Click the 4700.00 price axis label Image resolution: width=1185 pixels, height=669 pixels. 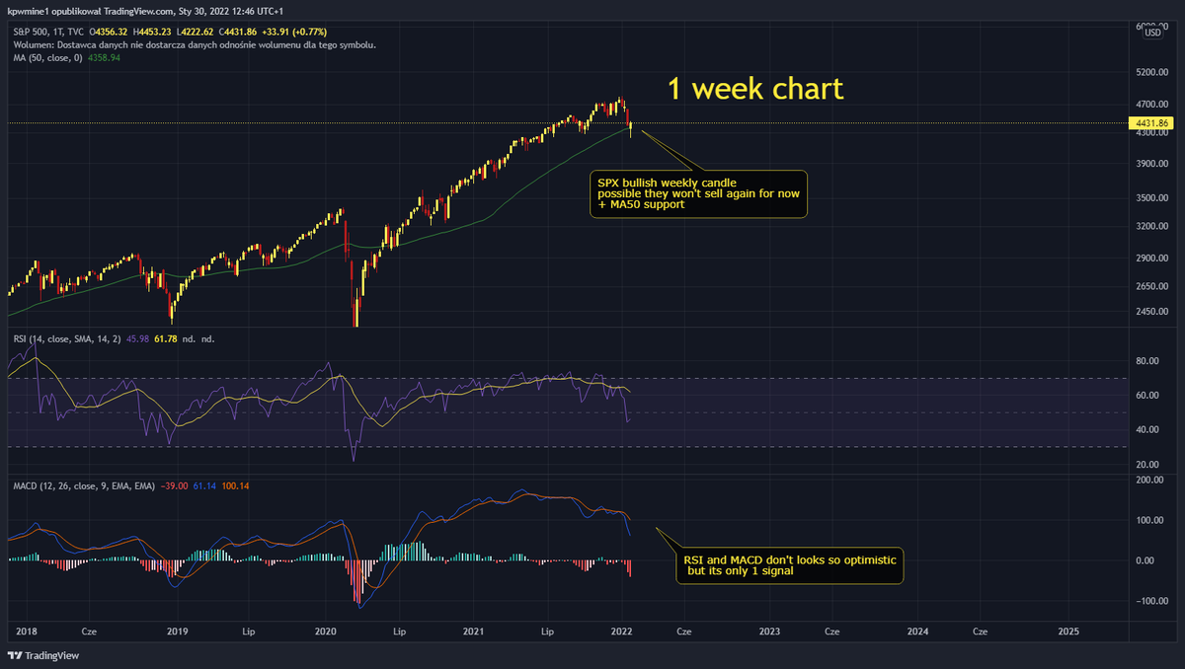[x=1150, y=104]
